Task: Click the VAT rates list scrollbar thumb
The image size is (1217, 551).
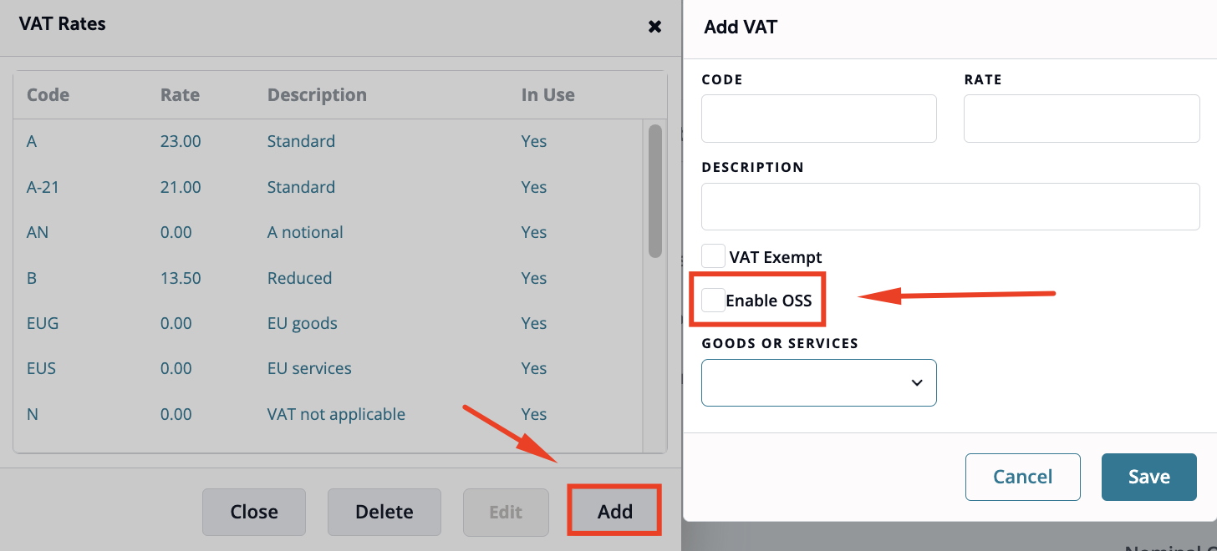Action: point(655,191)
